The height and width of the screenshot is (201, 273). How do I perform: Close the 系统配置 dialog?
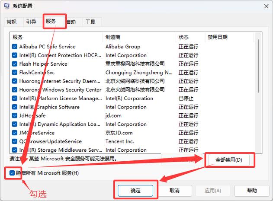(x=266, y=6)
